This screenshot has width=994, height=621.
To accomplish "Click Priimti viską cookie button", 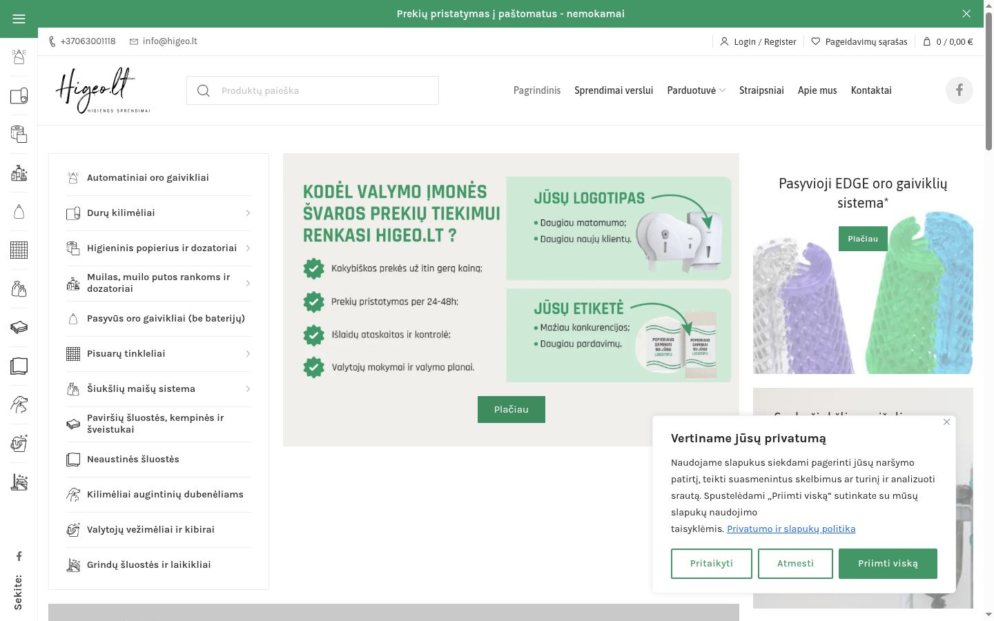I will [x=888, y=564].
